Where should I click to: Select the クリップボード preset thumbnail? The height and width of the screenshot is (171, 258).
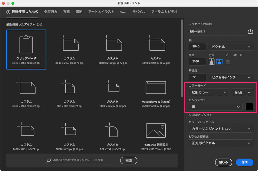[26, 50]
